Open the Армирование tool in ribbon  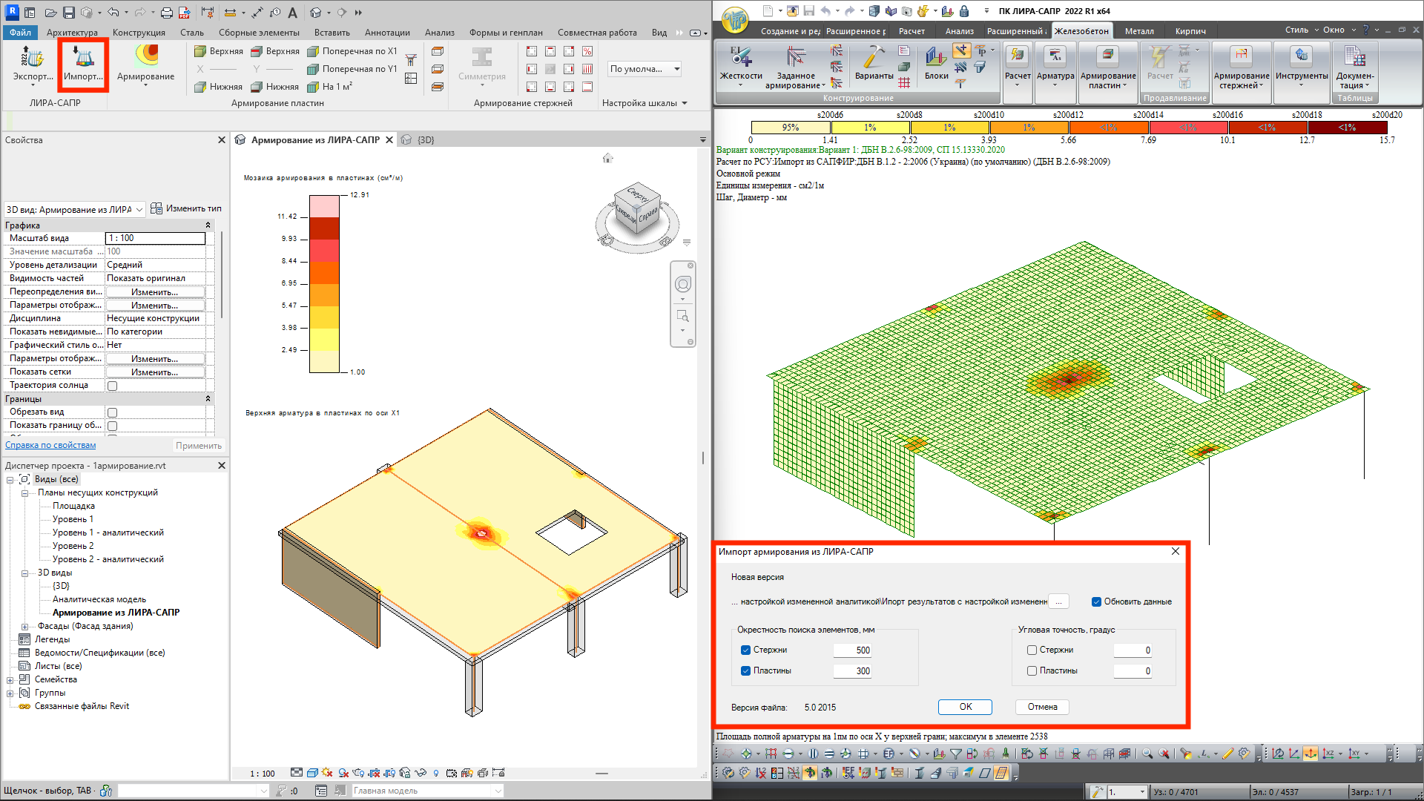pyautogui.click(x=146, y=59)
